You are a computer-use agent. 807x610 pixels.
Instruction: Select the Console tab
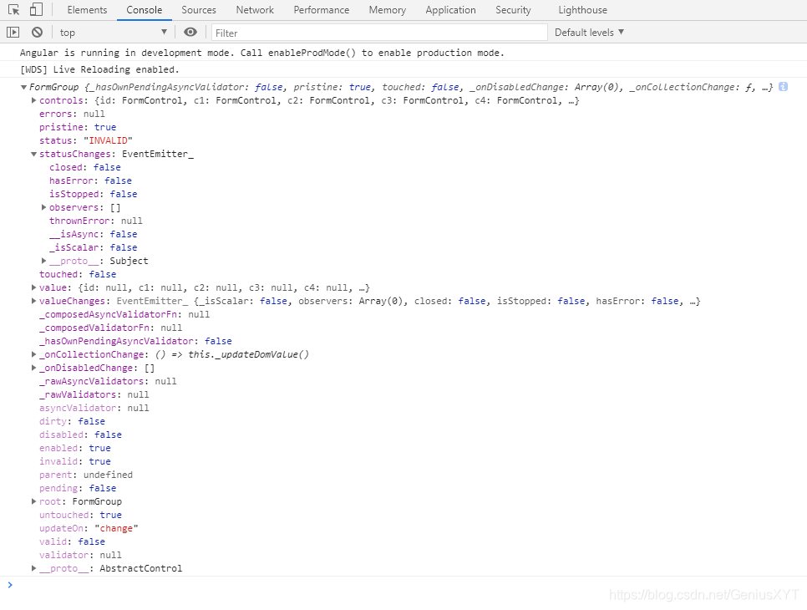144,10
